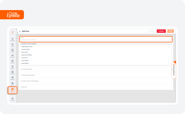185x114 pixels.
Task: Click the red Uninstall button
Action: click(161, 31)
